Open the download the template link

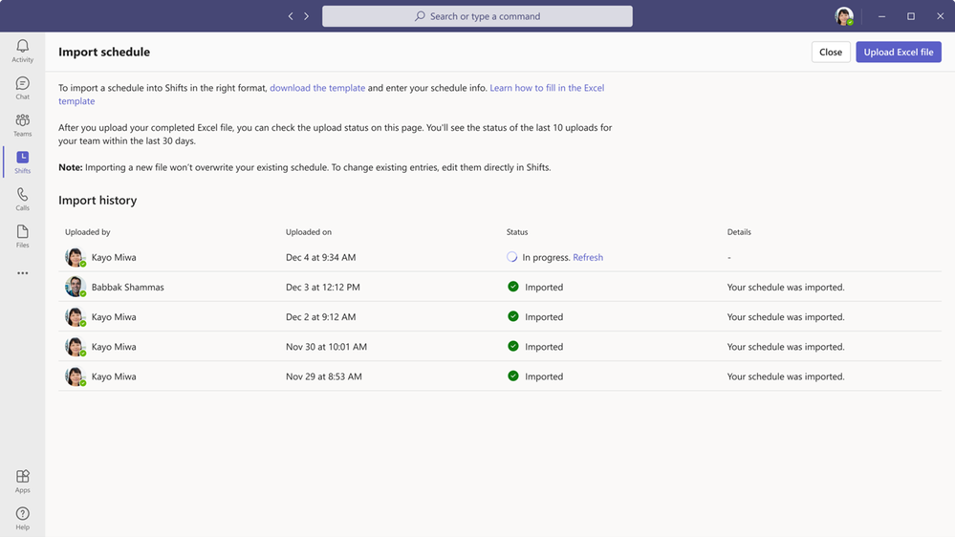point(317,88)
